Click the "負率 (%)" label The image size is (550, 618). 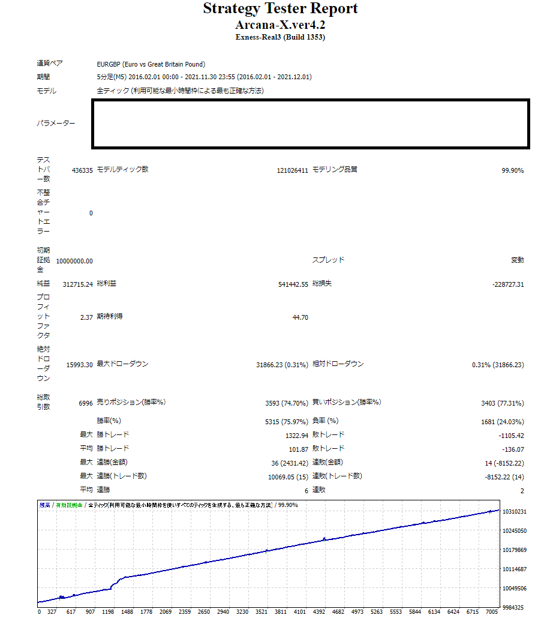click(x=326, y=421)
